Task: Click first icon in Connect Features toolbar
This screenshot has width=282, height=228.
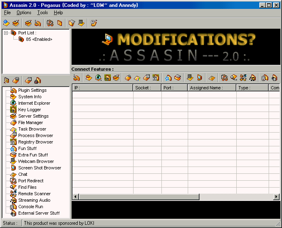Action: pos(76,78)
